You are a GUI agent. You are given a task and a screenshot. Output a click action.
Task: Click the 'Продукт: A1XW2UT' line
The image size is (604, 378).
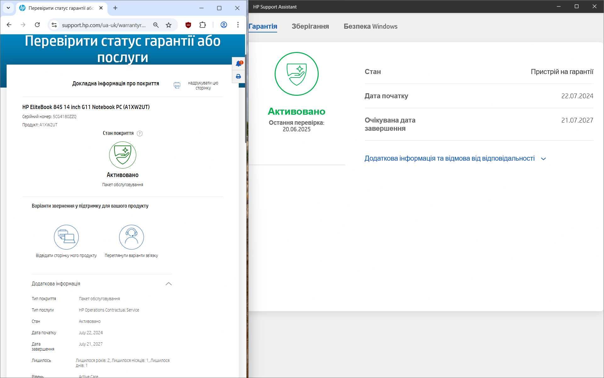40,125
